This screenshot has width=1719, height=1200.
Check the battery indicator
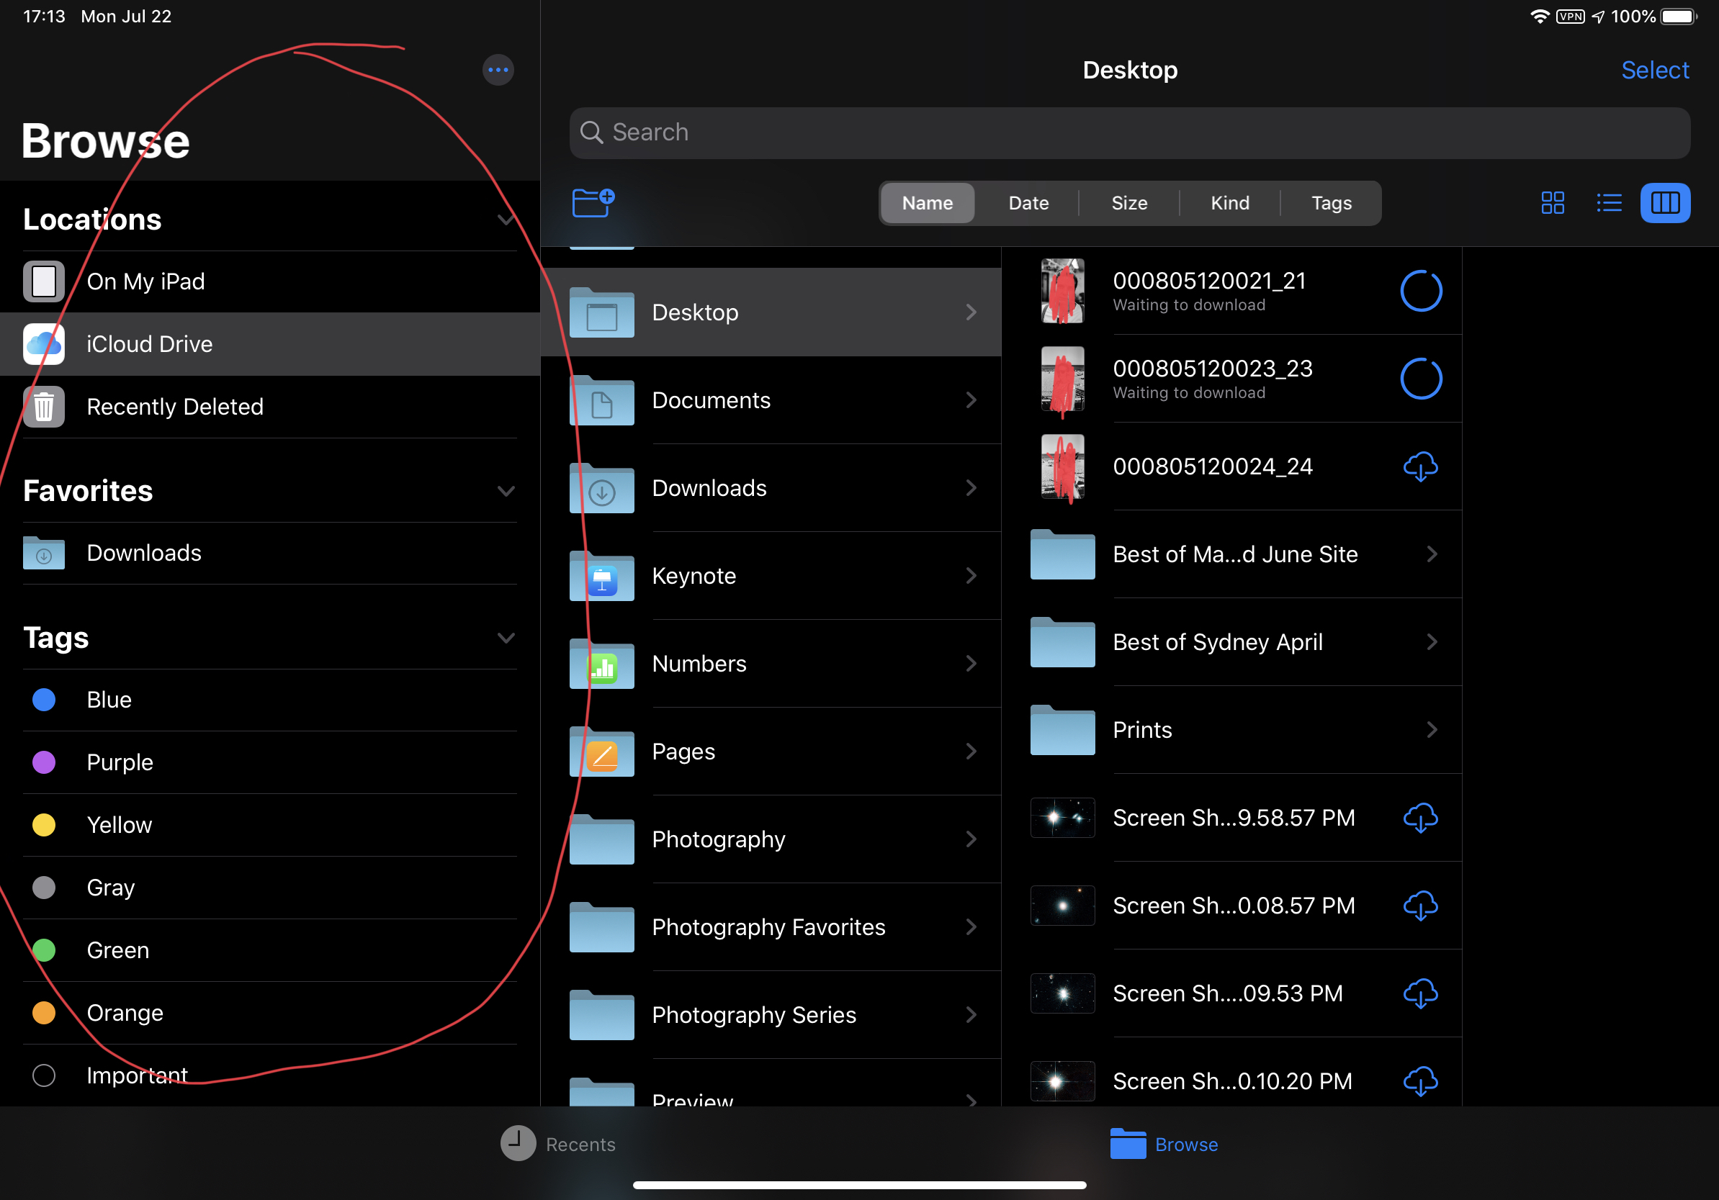coord(1678,17)
